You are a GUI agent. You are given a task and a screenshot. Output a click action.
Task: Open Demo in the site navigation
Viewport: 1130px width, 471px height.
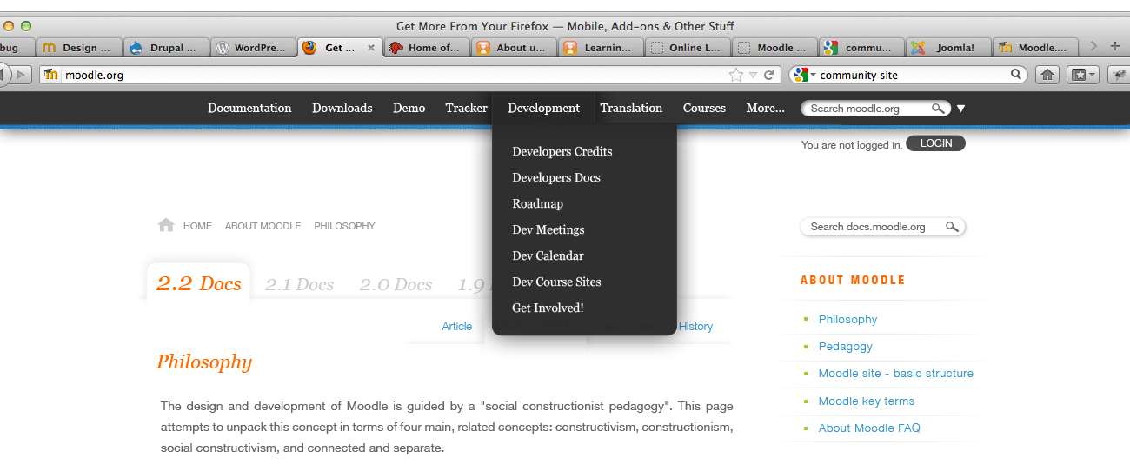click(x=409, y=108)
